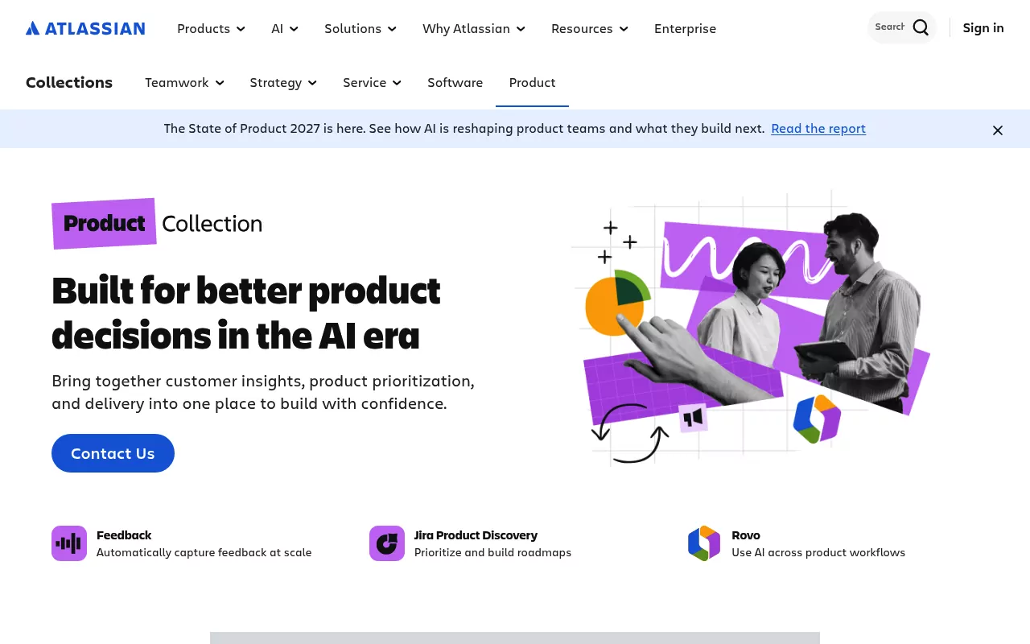Open the Jira Product Discovery icon
The height and width of the screenshot is (644, 1030).
pos(387,543)
